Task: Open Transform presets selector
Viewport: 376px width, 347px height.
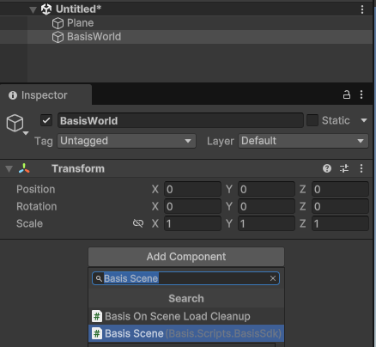Action: point(344,168)
